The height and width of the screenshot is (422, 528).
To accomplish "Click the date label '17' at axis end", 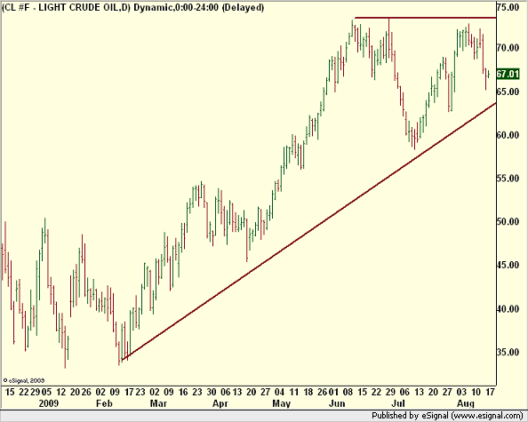I will pos(491,392).
